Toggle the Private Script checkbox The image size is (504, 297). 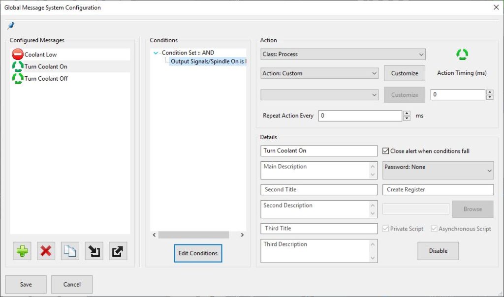point(386,229)
